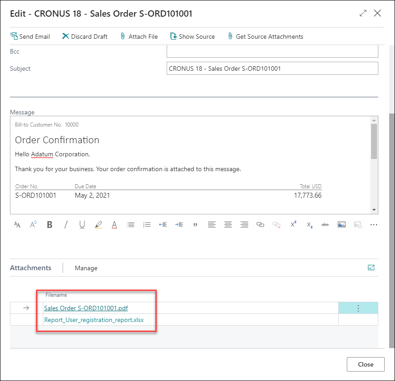Click the remove hyperlink icon
The image size is (395, 381).
tap(277, 225)
